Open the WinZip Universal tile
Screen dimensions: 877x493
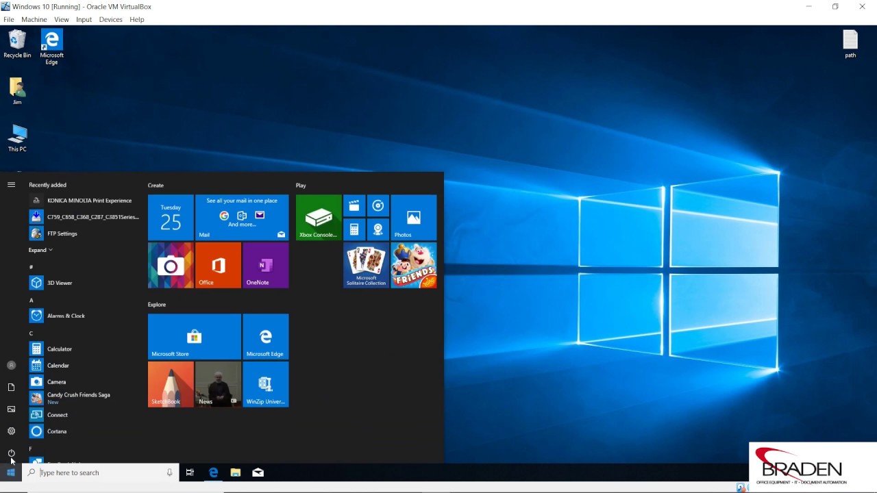[x=266, y=384]
